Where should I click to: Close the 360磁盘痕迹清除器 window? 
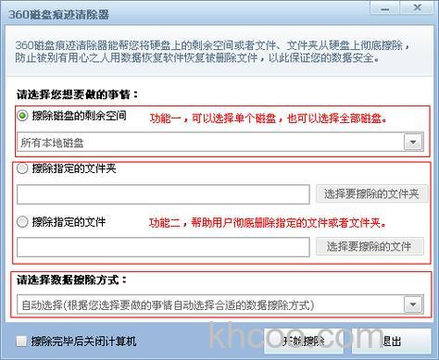click(417, 7)
